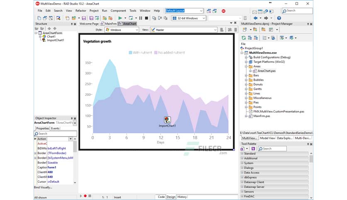This screenshot has height=200, width=347.
Task: Click the Toggle Form/Unit toolbar icon
Action: click(x=51, y=18)
